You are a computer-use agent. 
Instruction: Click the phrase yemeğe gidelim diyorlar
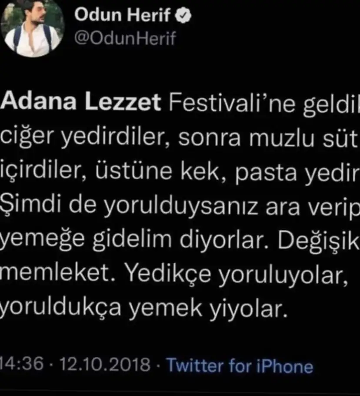point(134,240)
